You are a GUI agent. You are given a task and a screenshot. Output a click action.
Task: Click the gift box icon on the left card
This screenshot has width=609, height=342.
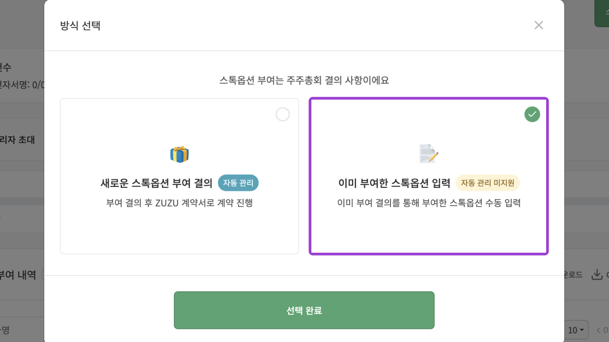click(179, 153)
